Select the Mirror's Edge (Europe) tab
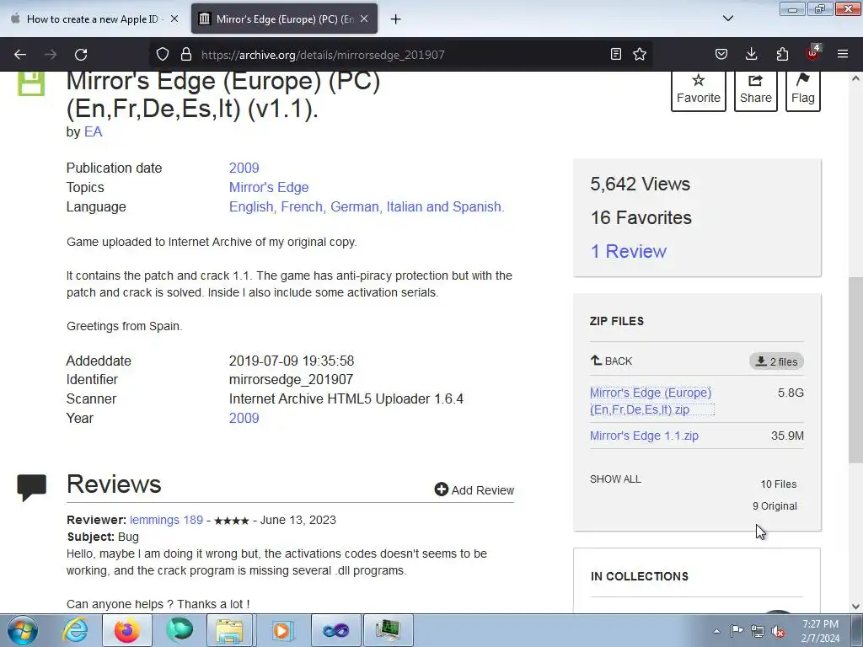Viewport: 863px width, 647px height. click(x=284, y=19)
